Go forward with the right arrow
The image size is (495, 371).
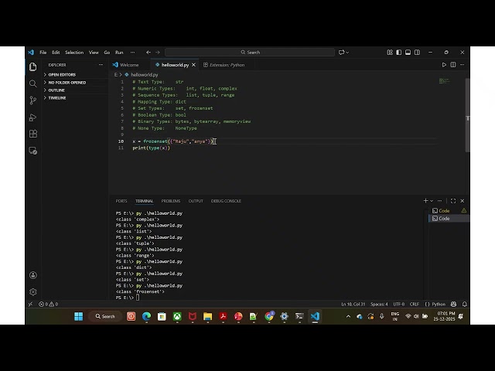tap(158, 53)
